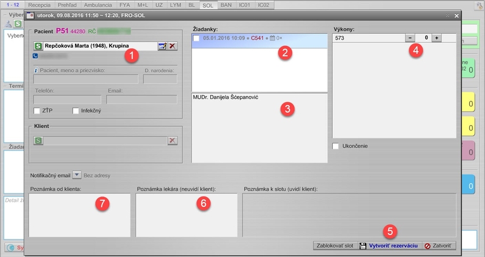Viewport: 485px width, 257px height.
Task: Clear the Klient field with X icon
Action: (x=172, y=140)
